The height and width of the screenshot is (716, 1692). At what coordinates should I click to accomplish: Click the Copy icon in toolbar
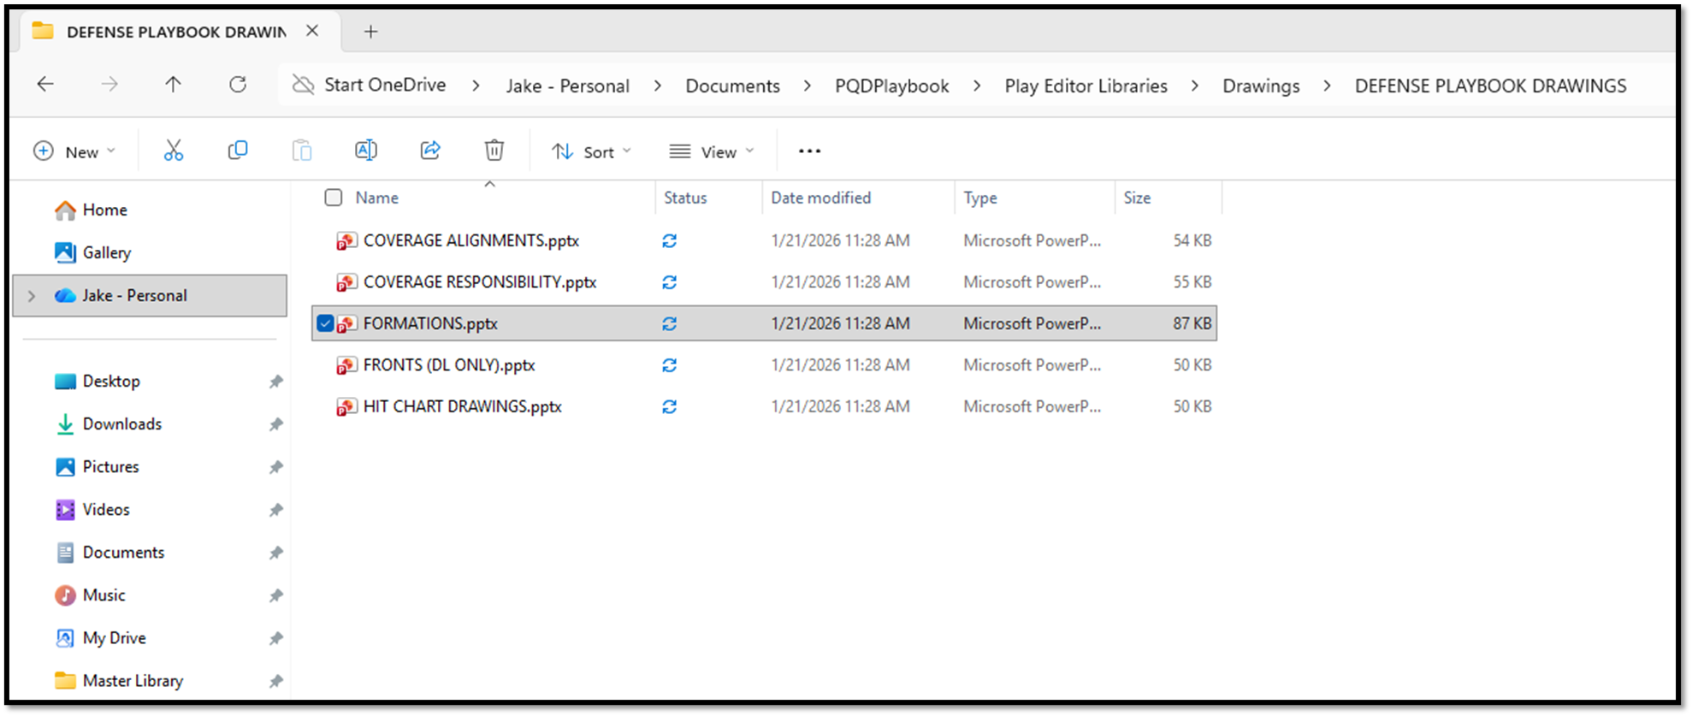[x=238, y=151]
